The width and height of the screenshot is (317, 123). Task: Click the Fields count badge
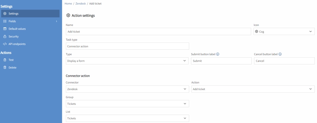point(56,21)
